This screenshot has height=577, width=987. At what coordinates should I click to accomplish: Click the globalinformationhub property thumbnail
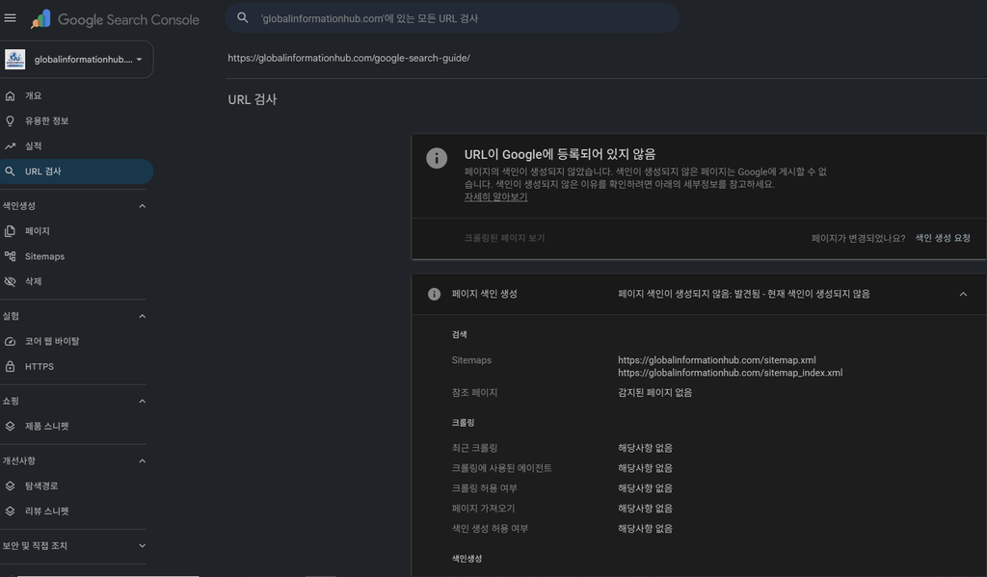click(x=15, y=59)
